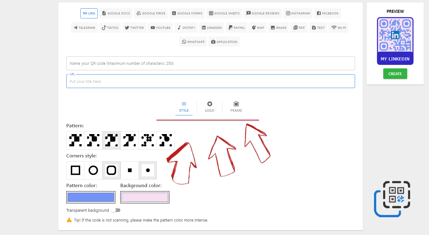Pick the Spotify QR type
The width and height of the screenshot is (429, 235).
(x=186, y=28)
